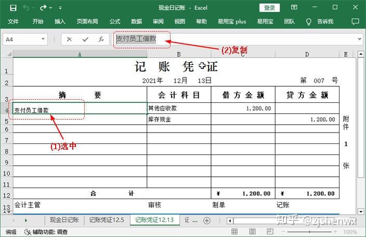The image size is (366, 237).
Task: Click the 登录 sign-in button
Action: coord(269,8)
